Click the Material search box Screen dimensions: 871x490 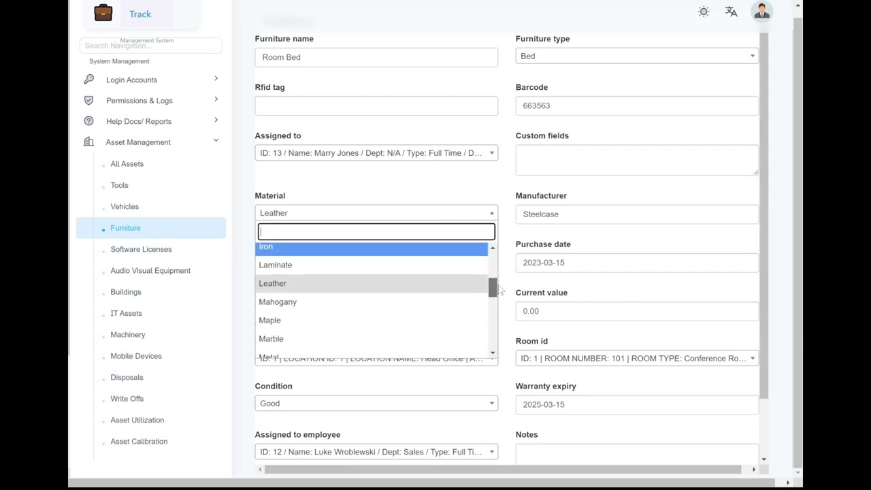[376, 232]
